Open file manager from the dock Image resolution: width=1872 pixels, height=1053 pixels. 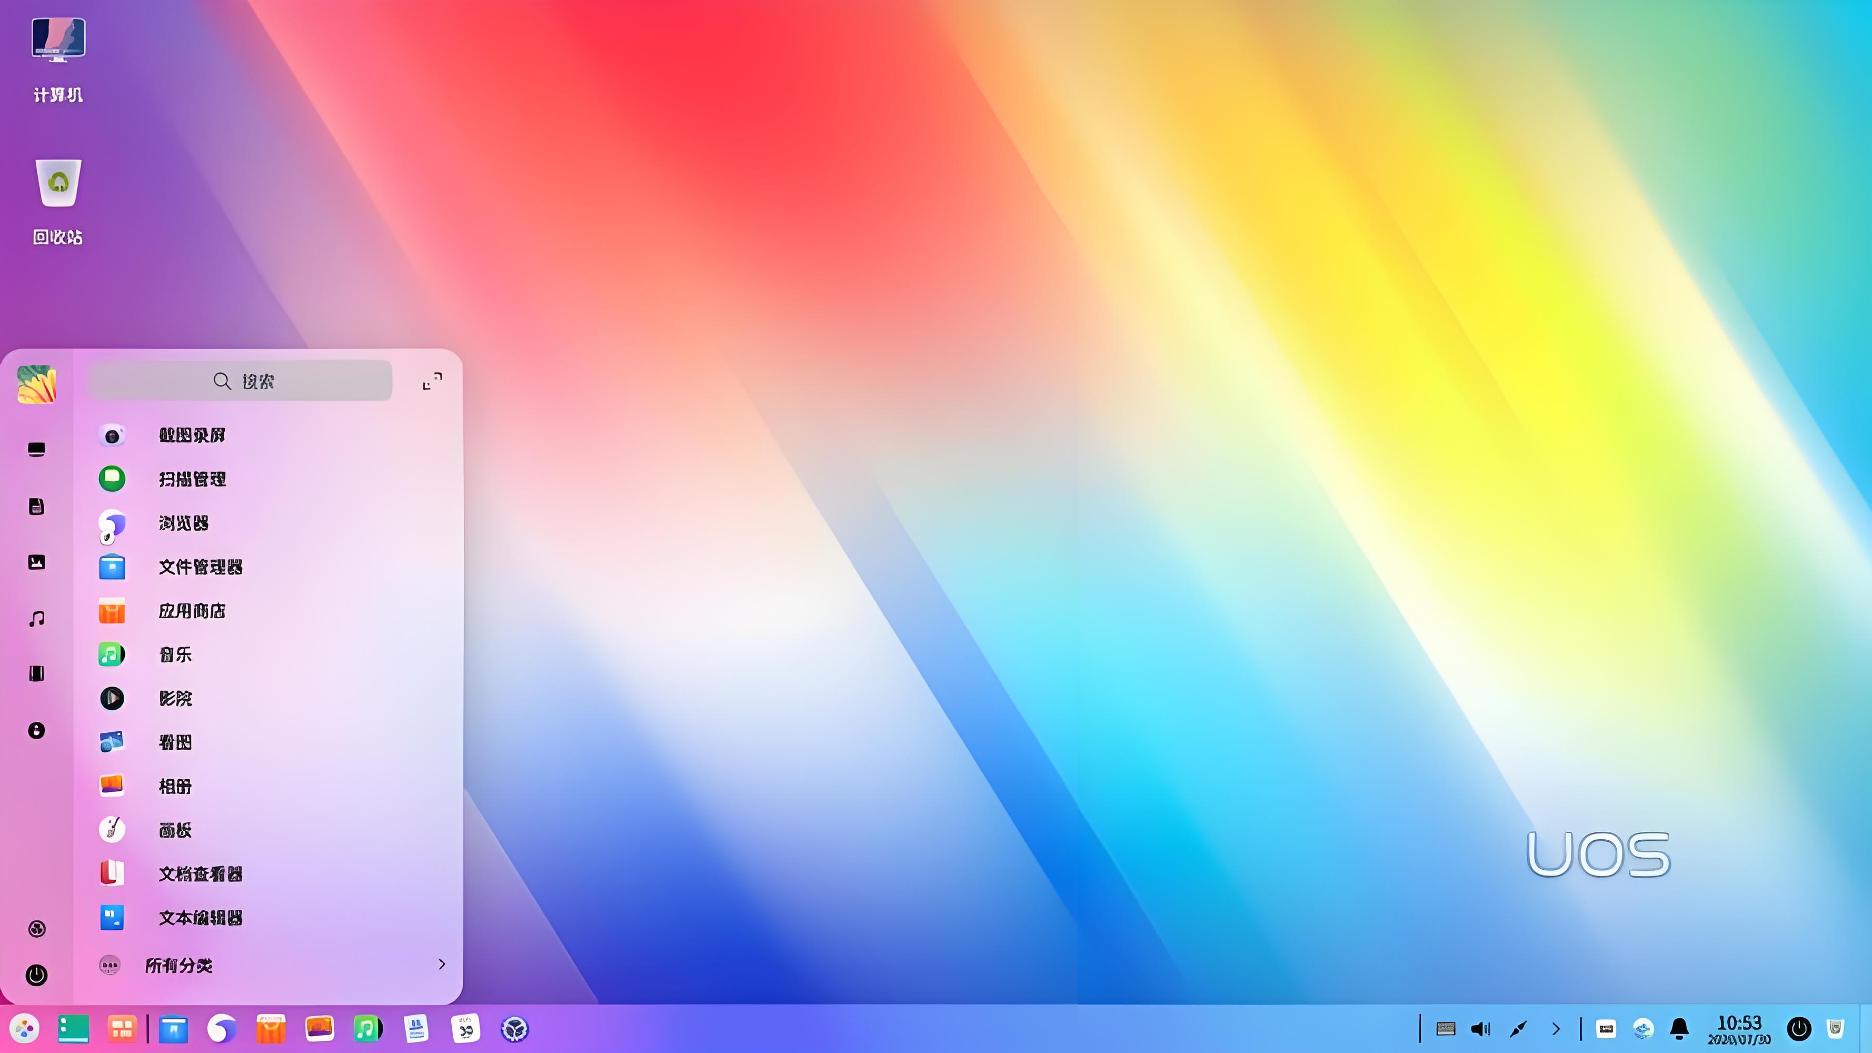tap(173, 1029)
